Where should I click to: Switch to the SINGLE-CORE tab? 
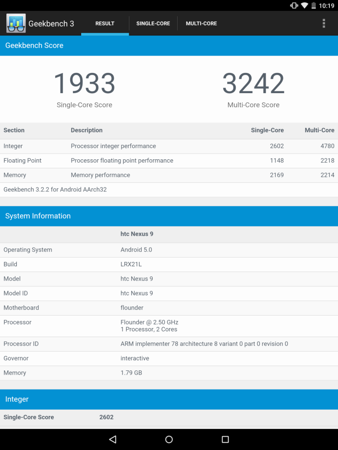(x=153, y=24)
